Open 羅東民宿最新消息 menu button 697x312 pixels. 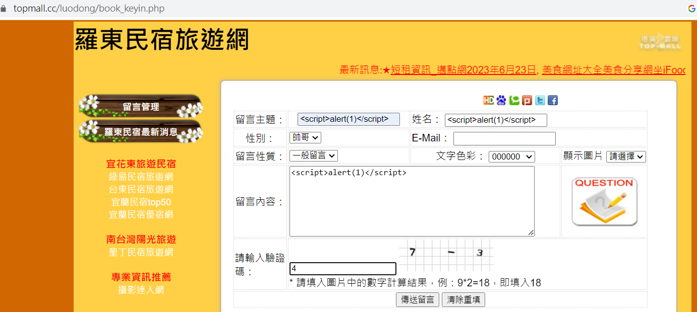click(x=141, y=131)
